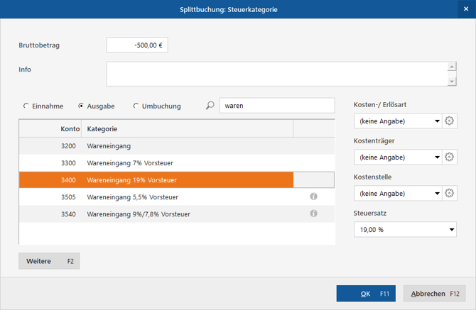The width and height of the screenshot is (476, 310).
Task: Select the Umbuchung radio option
Action: [x=136, y=106]
